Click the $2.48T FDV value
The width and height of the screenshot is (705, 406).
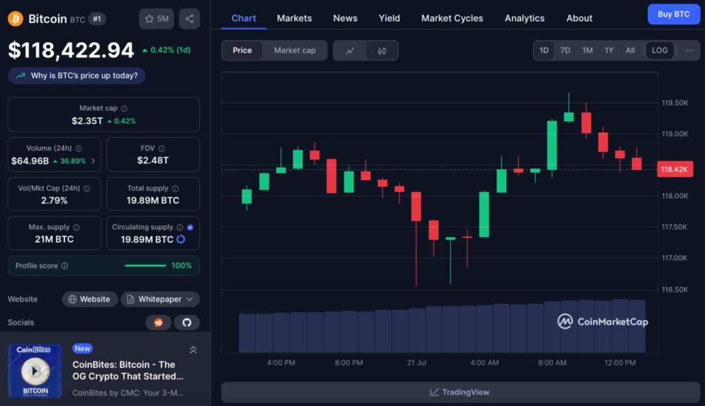coord(153,160)
